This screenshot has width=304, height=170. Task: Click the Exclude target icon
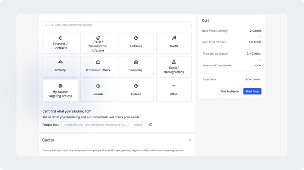click(x=98, y=86)
